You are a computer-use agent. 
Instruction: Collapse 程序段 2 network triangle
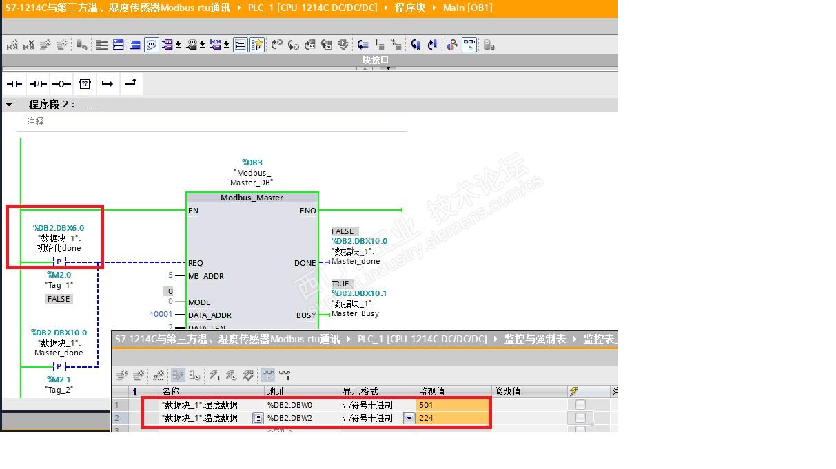pyautogui.click(x=9, y=104)
